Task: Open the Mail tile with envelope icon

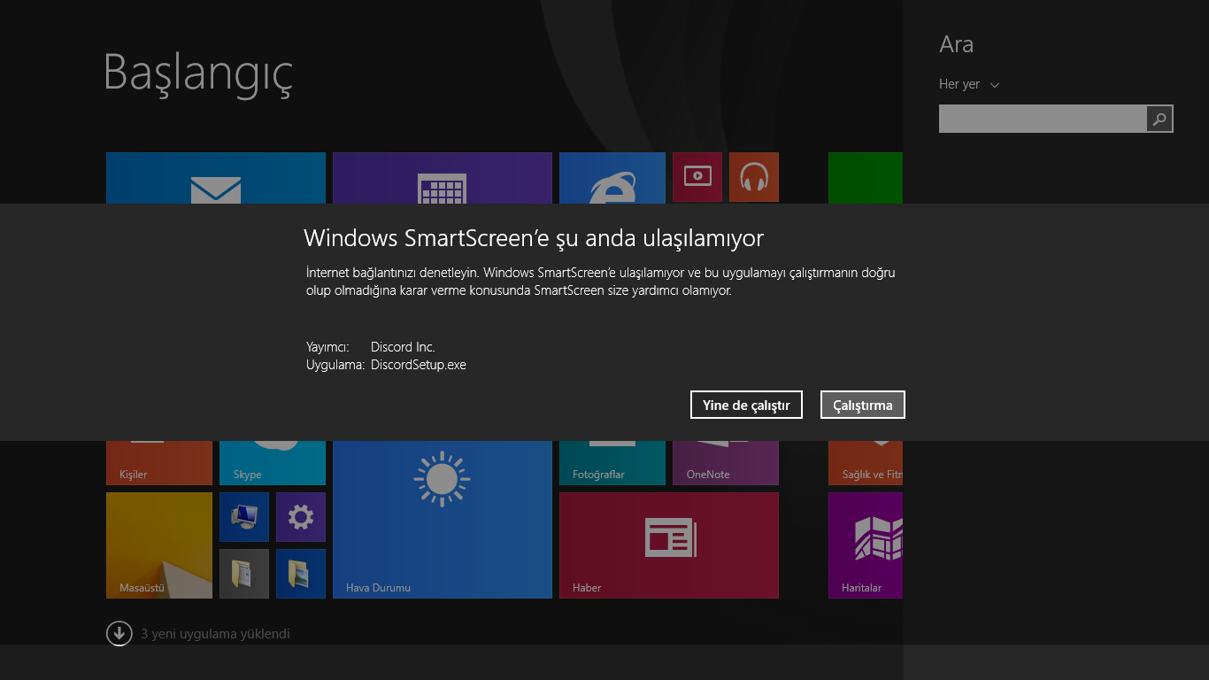Action: [x=216, y=178]
